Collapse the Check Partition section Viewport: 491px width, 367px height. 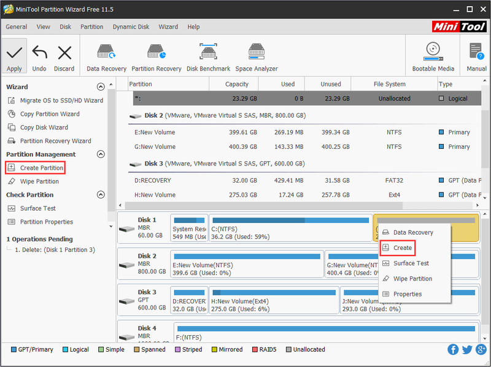click(101, 195)
